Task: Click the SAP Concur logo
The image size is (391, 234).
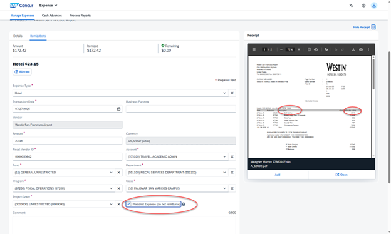Action: pyautogui.click(x=21, y=5)
